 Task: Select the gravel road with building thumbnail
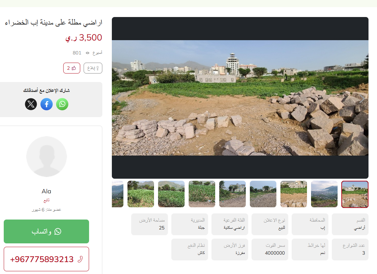263,194
